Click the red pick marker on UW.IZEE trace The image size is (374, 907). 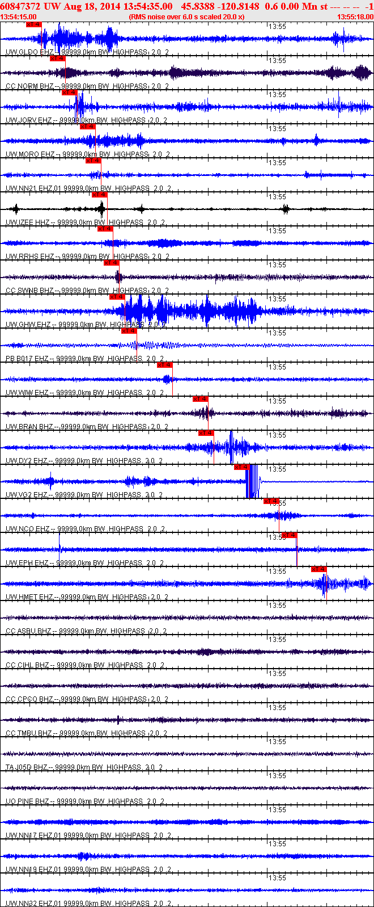(x=100, y=195)
